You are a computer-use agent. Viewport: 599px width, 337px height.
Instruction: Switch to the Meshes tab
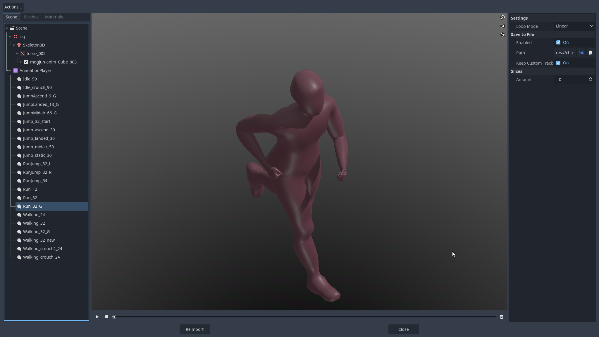[31, 17]
